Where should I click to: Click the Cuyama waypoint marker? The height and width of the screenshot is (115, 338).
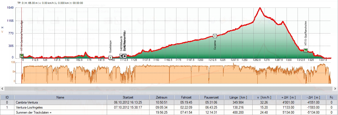click(215, 36)
